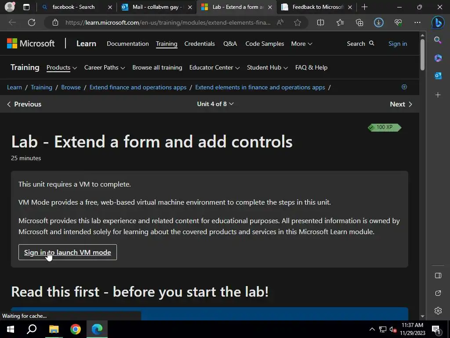
Task: Expand the Student Hub dropdown
Action: (x=267, y=67)
